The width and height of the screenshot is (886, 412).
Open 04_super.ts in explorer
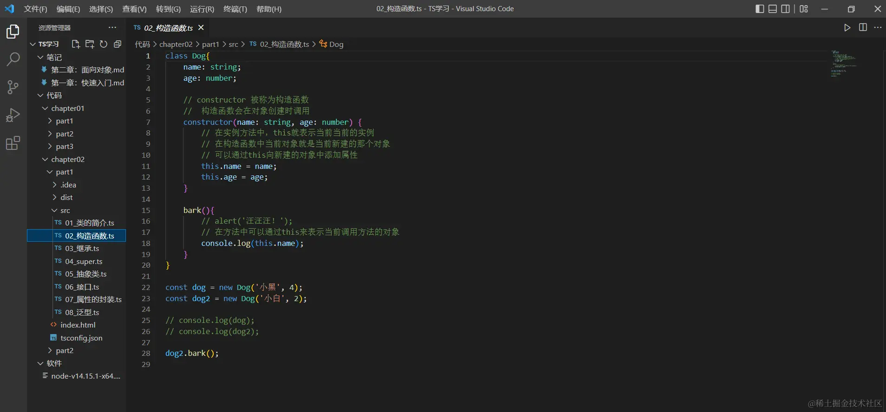pyautogui.click(x=84, y=261)
